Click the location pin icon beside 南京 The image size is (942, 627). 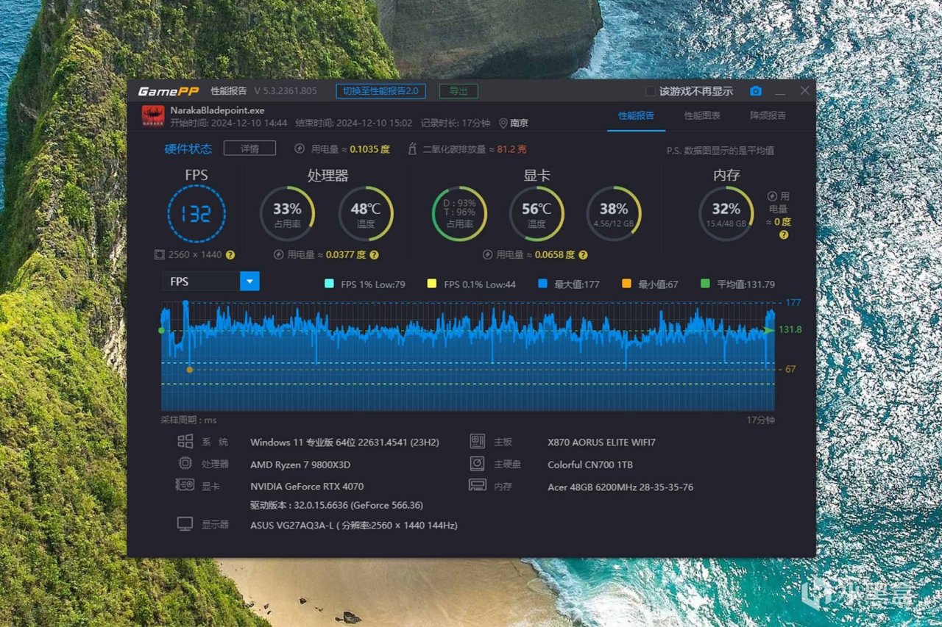pos(503,123)
